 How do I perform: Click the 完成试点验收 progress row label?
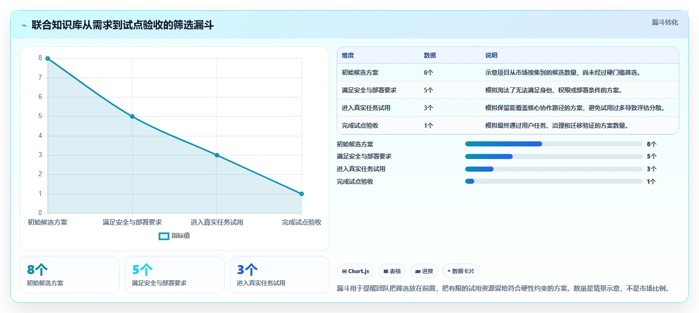point(355,182)
